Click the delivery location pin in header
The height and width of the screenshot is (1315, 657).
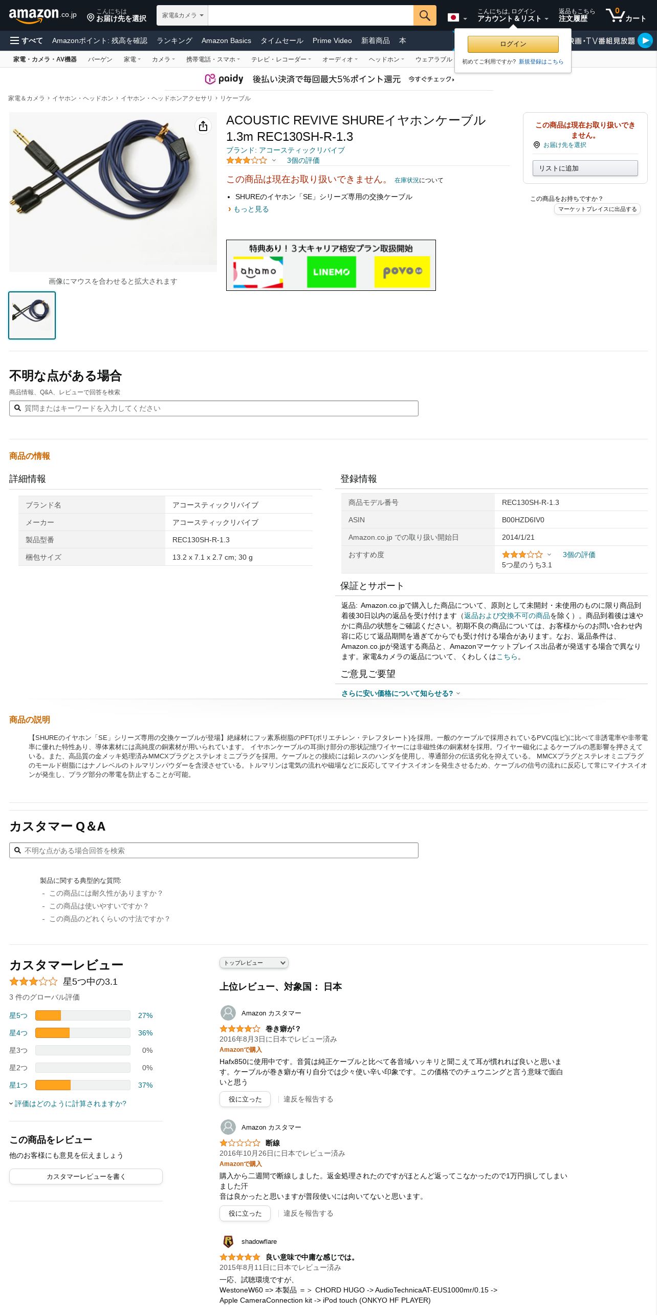click(91, 18)
